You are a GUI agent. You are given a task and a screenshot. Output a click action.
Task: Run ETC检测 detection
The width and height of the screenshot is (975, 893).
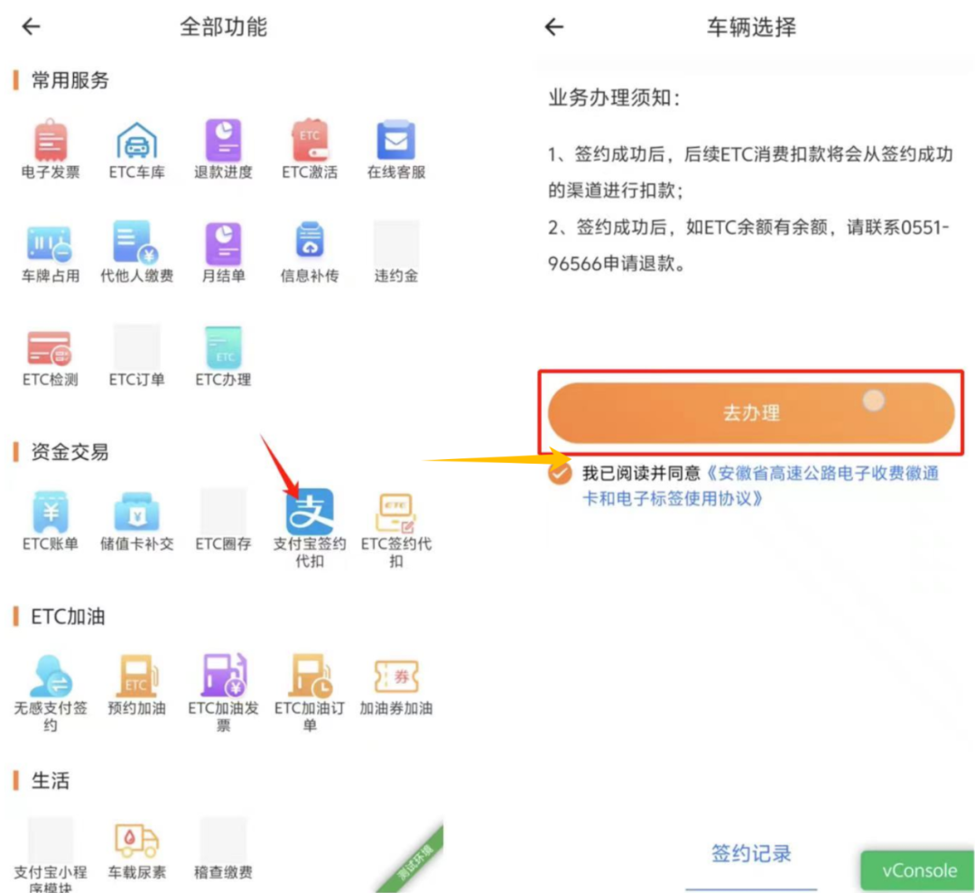coord(50,347)
